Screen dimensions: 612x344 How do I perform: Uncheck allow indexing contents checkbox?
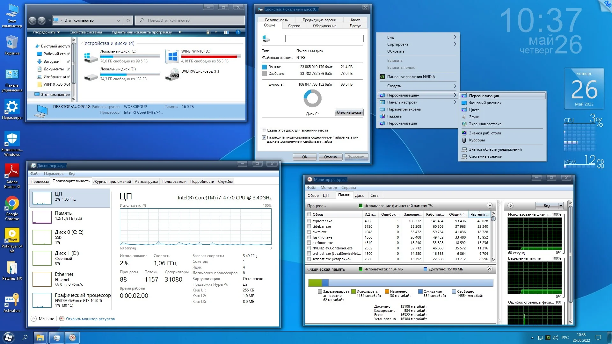click(x=264, y=138)
